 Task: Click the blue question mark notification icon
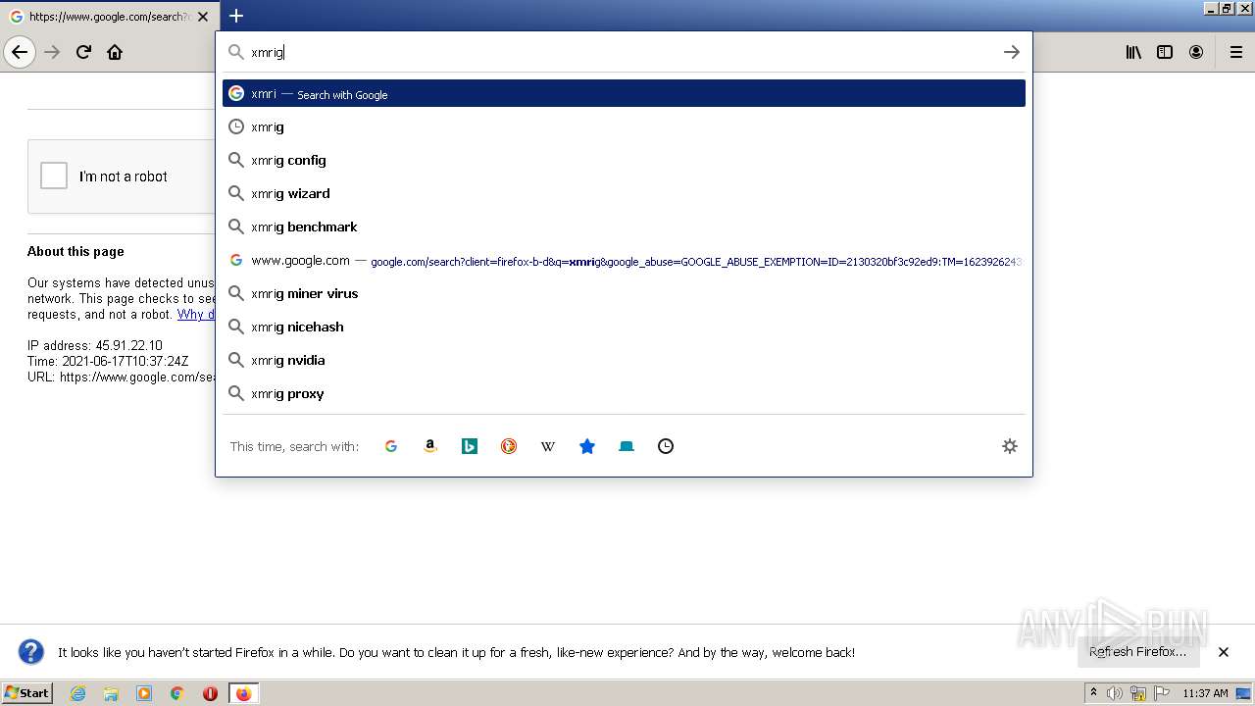(x=31, y=652)
